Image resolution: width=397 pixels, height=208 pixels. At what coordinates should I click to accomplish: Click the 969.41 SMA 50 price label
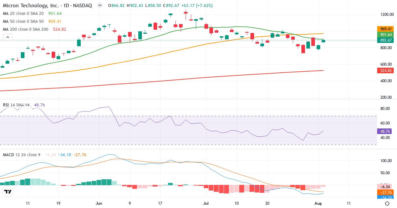point(385,29)
